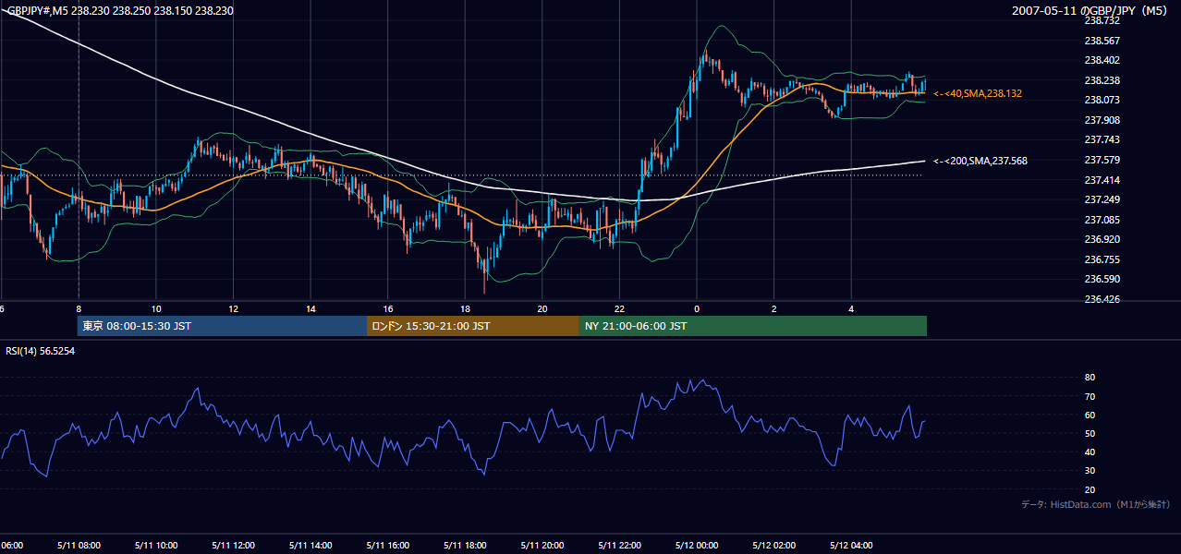Click the hour 14 tick under price chart

click(310, 308)
